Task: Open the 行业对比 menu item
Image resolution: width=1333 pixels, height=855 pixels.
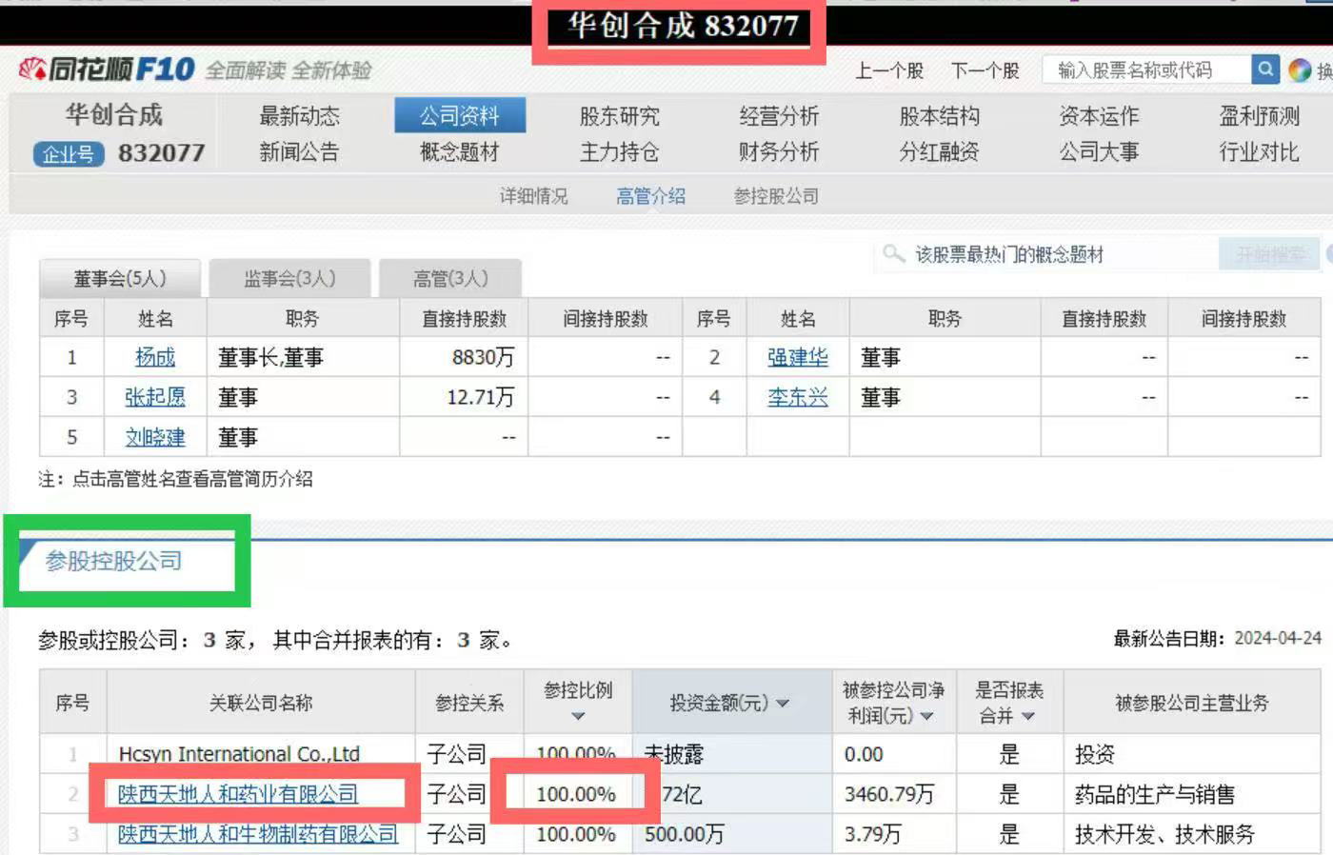Action: 1259,152
